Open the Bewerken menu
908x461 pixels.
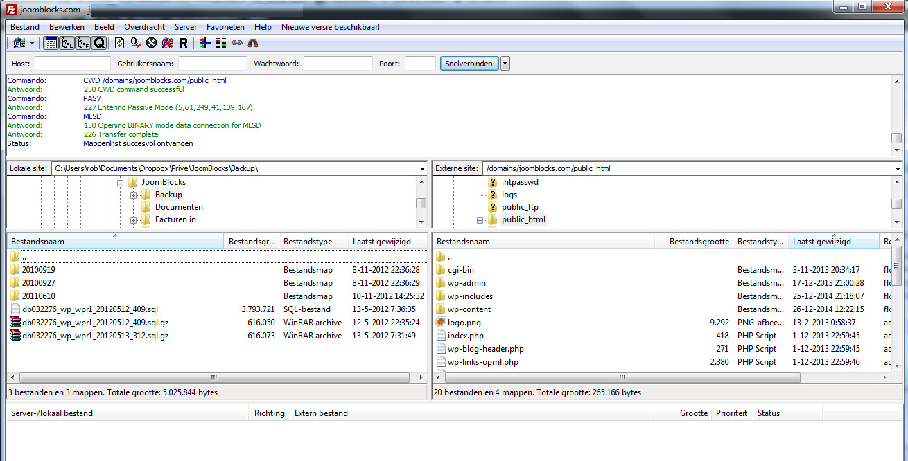(67, 27)
